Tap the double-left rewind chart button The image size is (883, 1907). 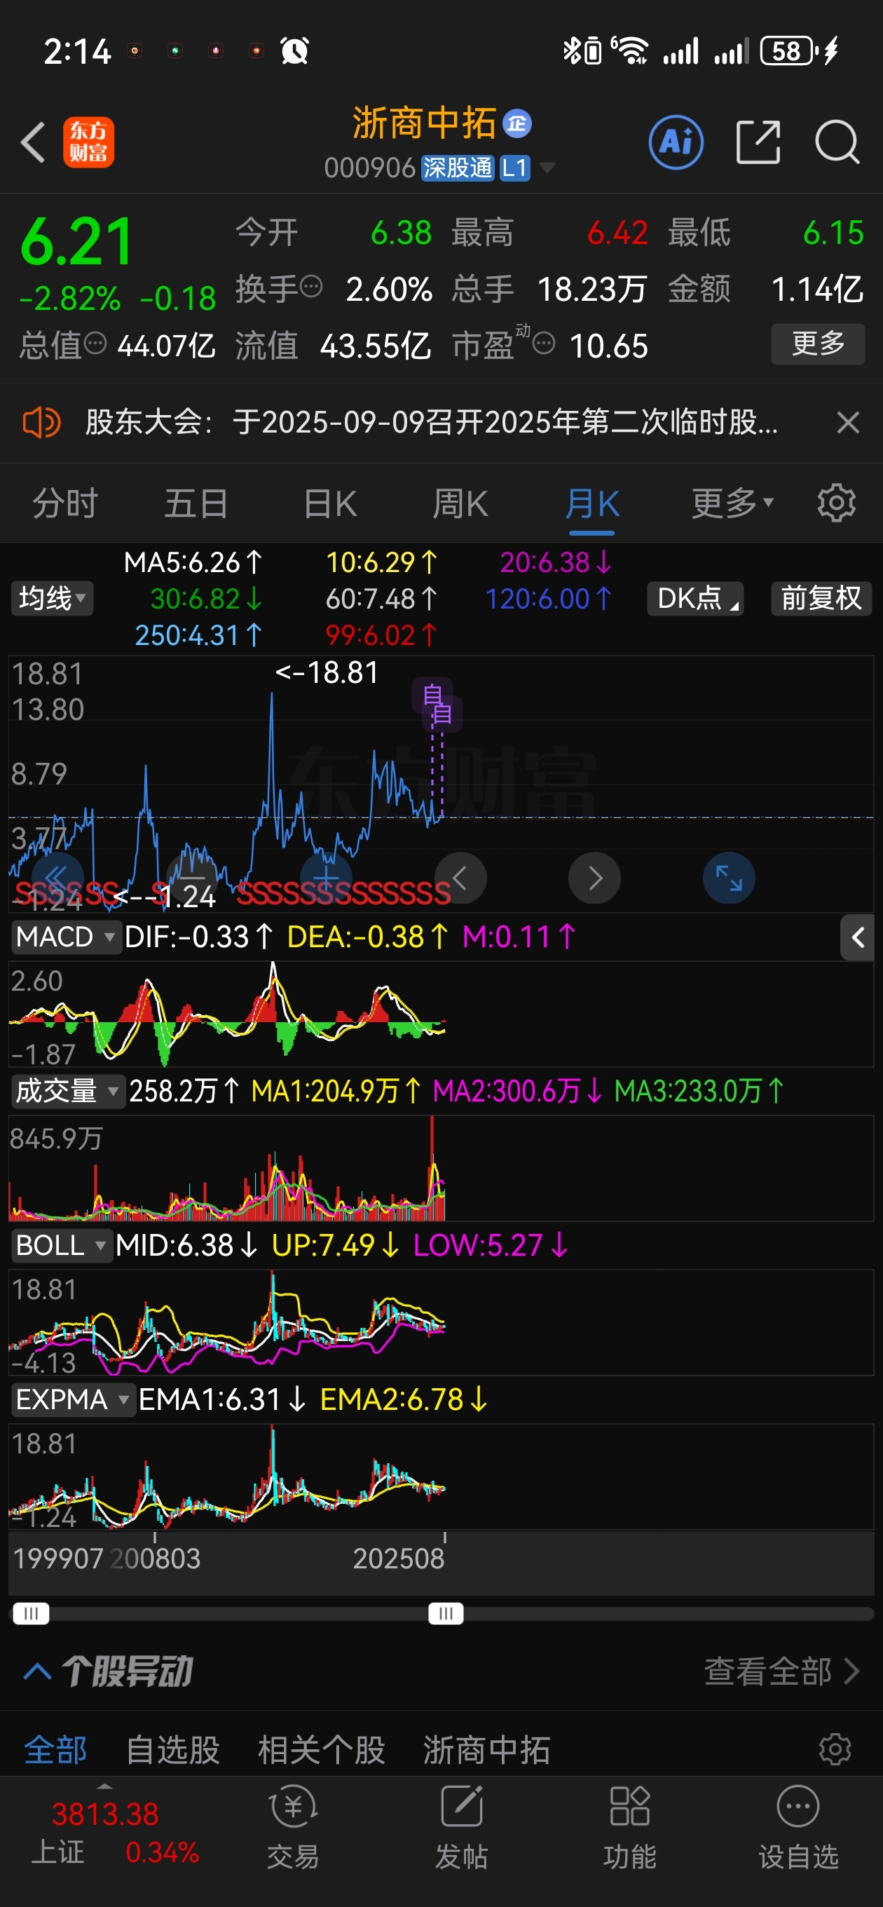(x=57, y=878)
